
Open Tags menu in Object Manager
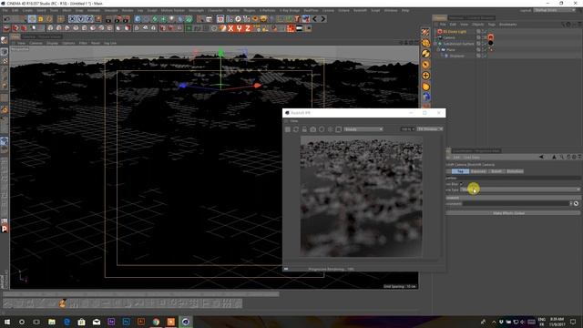pos(492,25)
